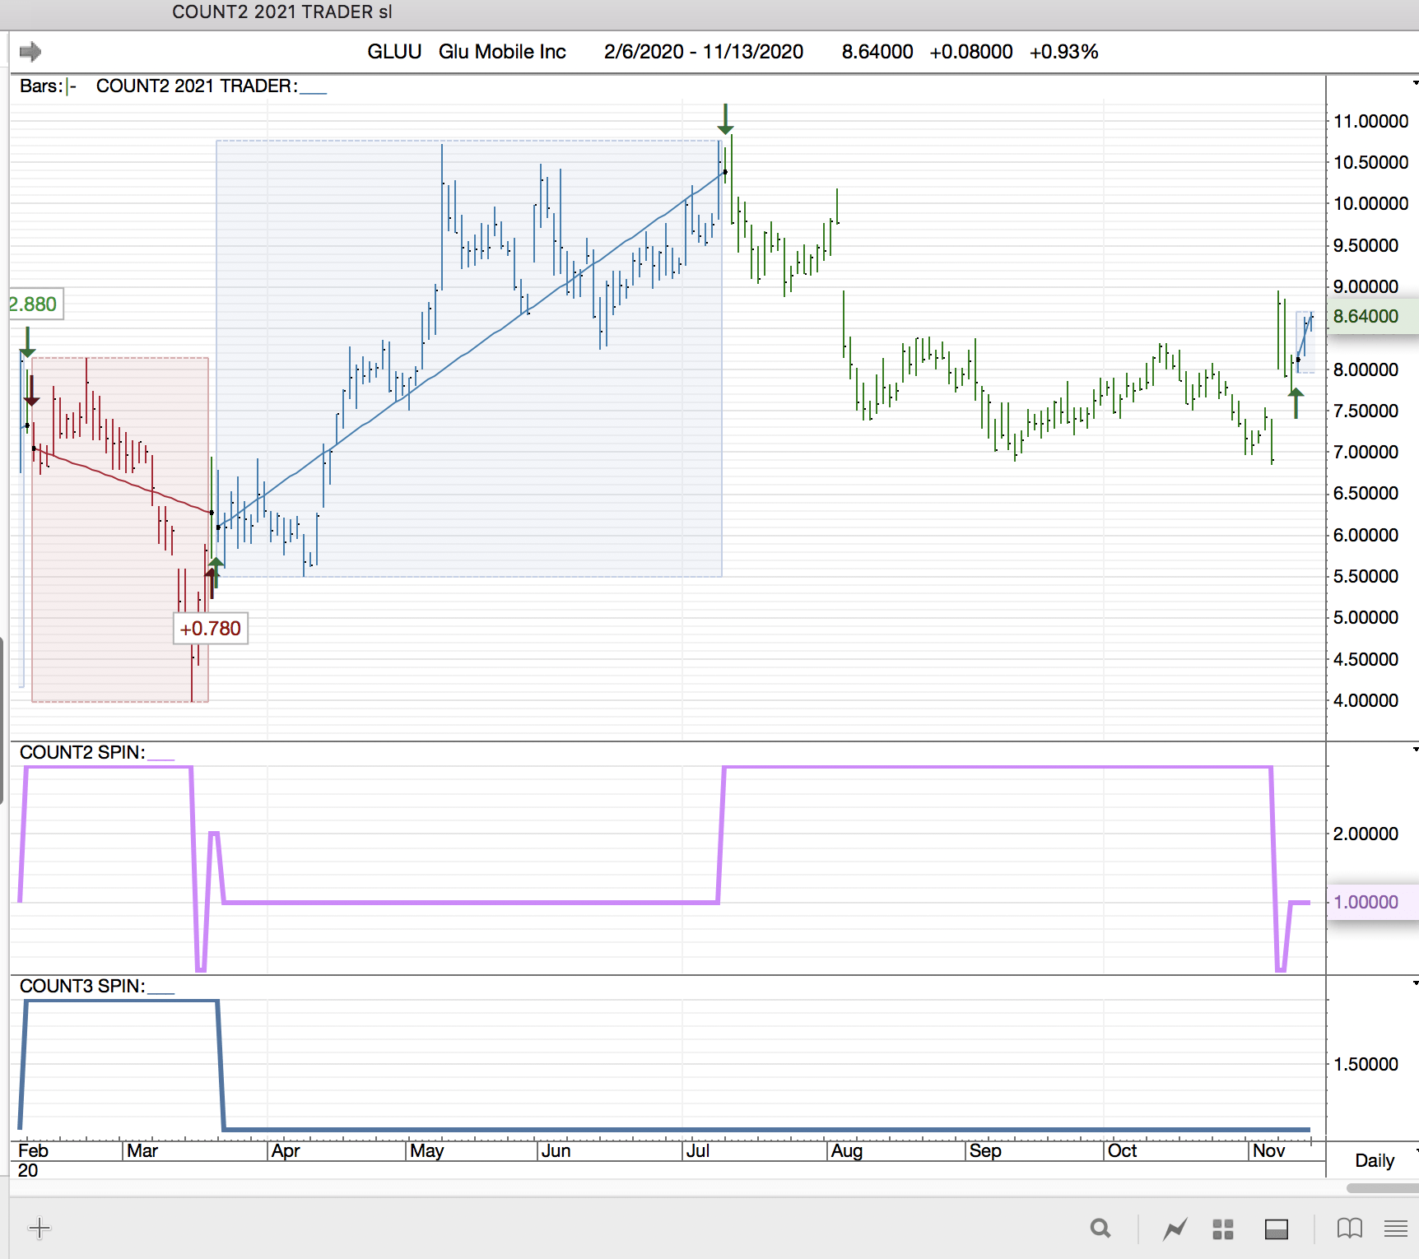Select the 'COUNT2 2021 TRADER sl' window title
Screen dimensions: 1419x1259
[282, 12]
